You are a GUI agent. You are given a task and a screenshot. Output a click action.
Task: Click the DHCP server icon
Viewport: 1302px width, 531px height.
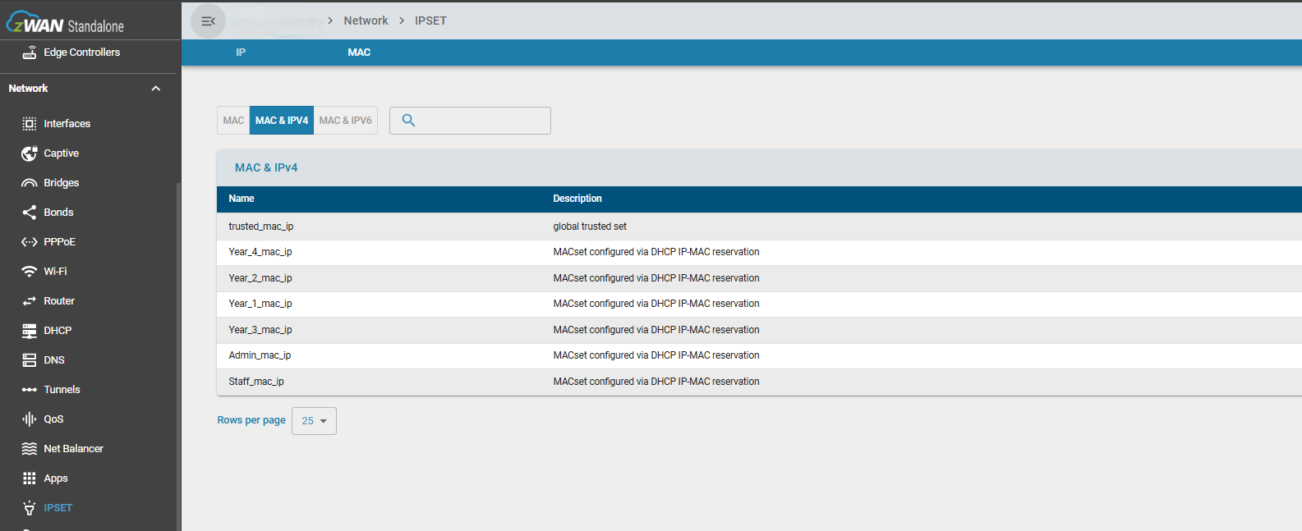(x=30, y=331)
